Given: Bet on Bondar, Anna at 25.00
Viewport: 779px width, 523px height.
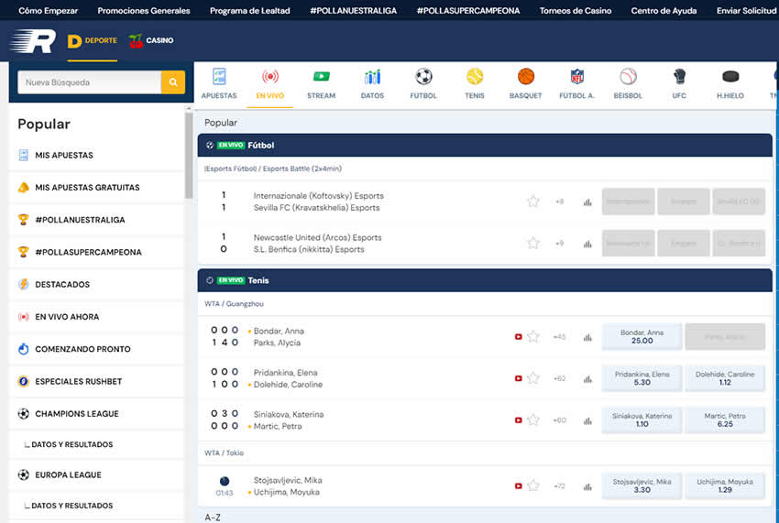Looking at the screenshot, I should click(x=642, y=336).
